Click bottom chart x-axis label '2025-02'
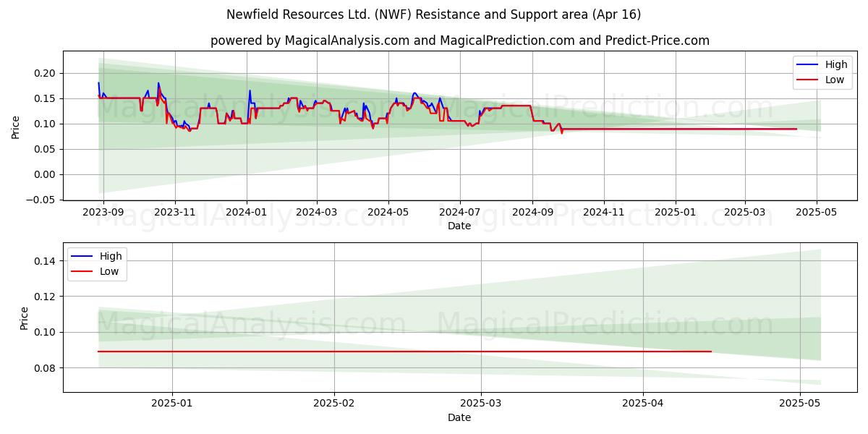The image size is (868, 434). pyautogui.click(x=334, y=404)
